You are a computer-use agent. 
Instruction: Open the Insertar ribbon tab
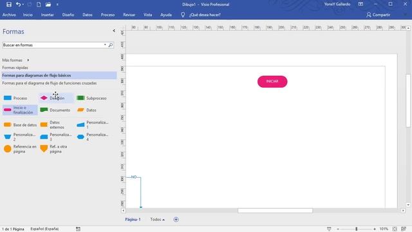coord(47,15)
